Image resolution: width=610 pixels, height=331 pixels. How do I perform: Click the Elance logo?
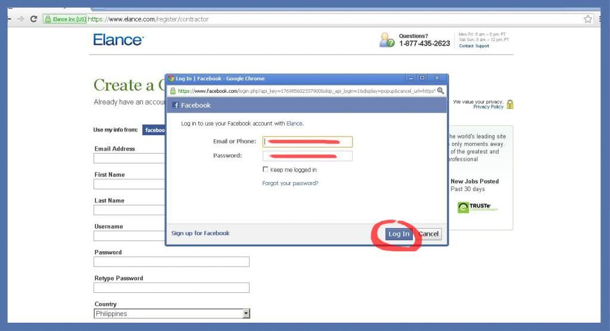(x=119, y=40)
